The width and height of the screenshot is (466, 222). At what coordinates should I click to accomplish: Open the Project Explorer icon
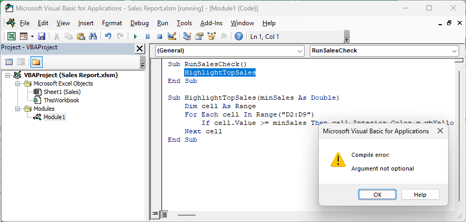(187, 36)
